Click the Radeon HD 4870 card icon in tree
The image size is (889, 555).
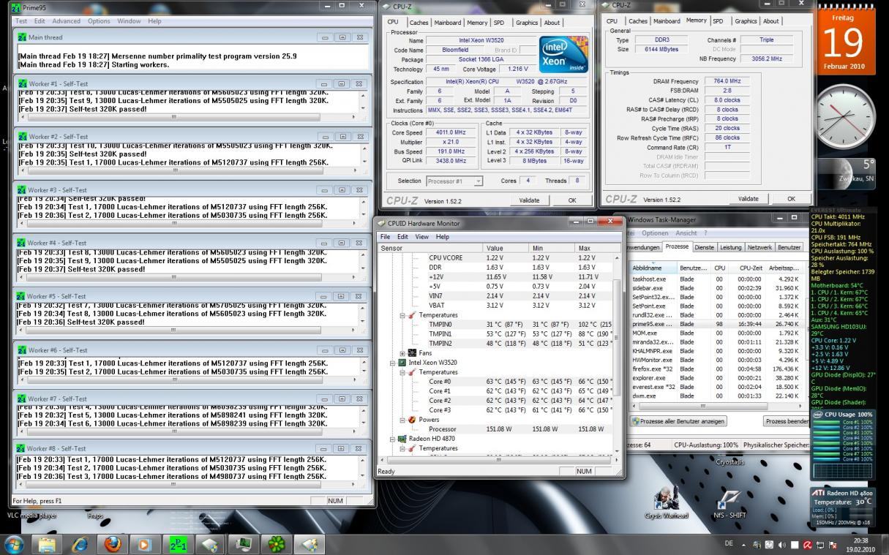coord(402,439)
